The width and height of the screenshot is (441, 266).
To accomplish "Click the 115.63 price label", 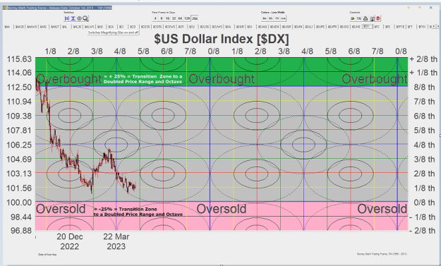I will (x=19, y=59).
